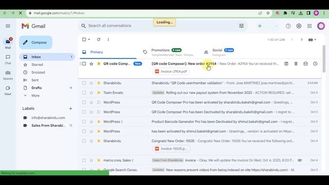Star the Team Envato email
The height and width of the screenshot is (185, 329).
(x=92, y=92)
